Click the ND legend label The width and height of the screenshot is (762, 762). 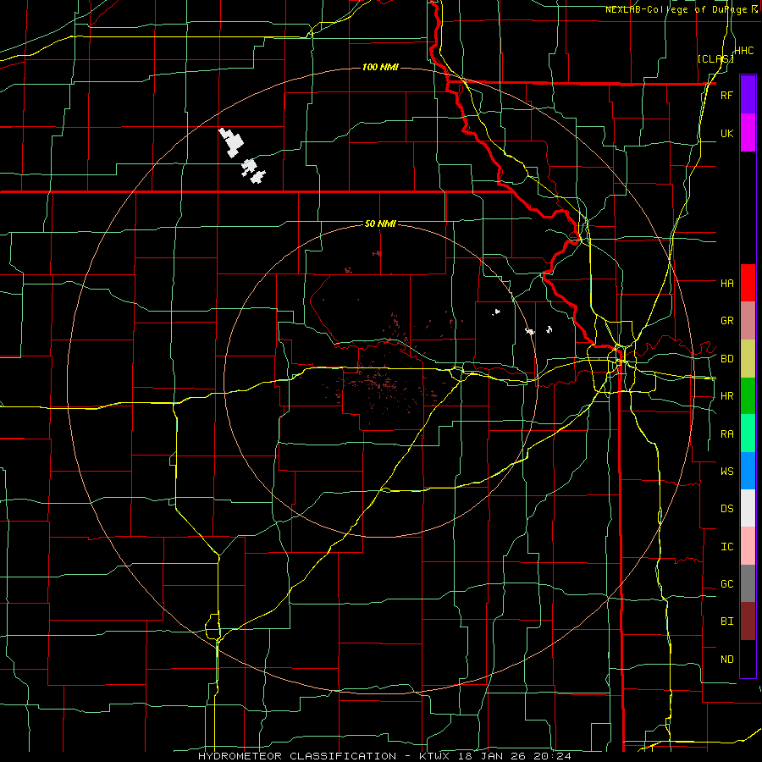tap(726, 659)
